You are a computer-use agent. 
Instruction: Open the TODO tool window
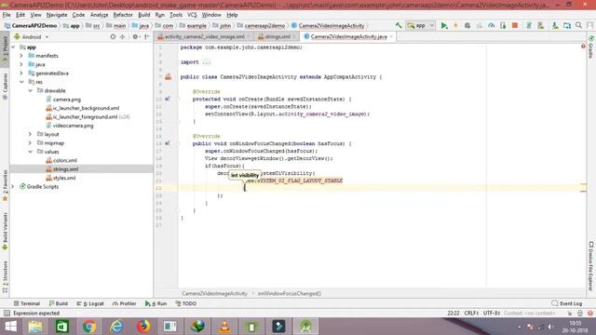click(186, 303)
